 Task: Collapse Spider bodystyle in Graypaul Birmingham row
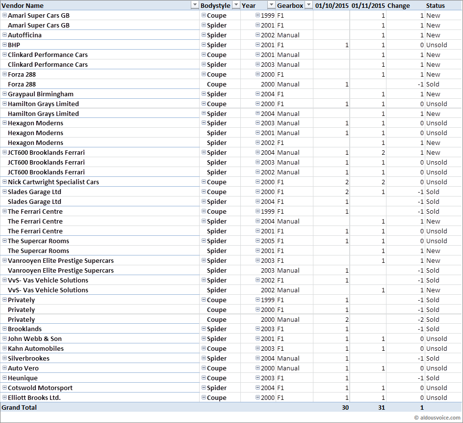click(204, 94)
